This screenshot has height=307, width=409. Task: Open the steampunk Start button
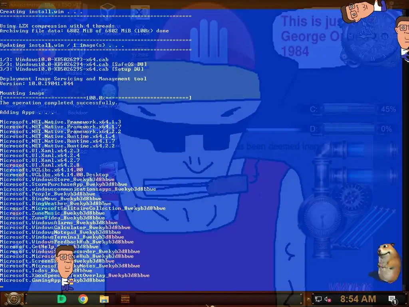(14, 299)
